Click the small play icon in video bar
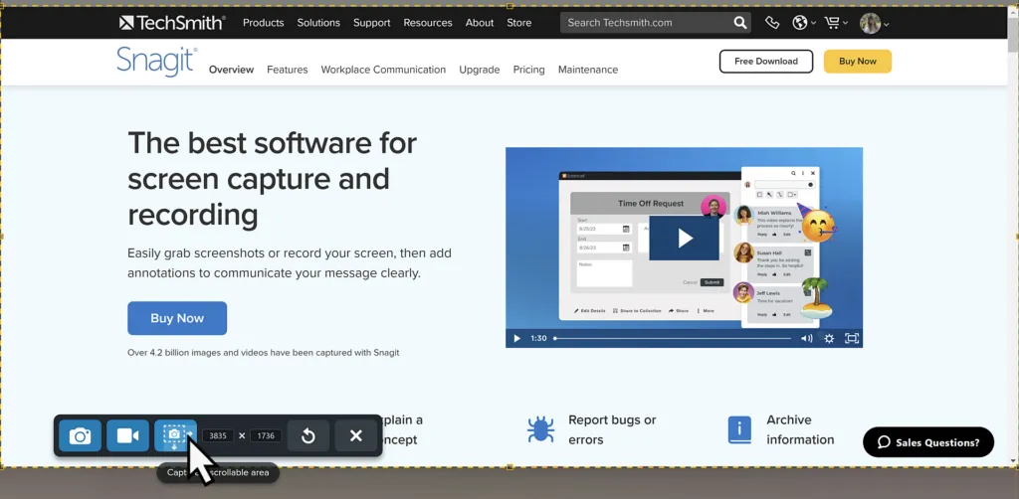 pyautogui.click(x=517, y=338)
